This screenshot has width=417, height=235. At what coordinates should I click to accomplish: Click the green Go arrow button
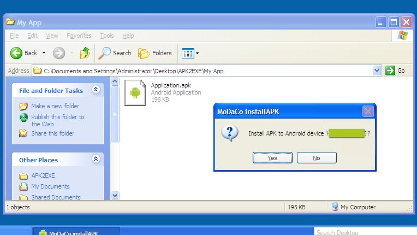(x=390, y=70)
